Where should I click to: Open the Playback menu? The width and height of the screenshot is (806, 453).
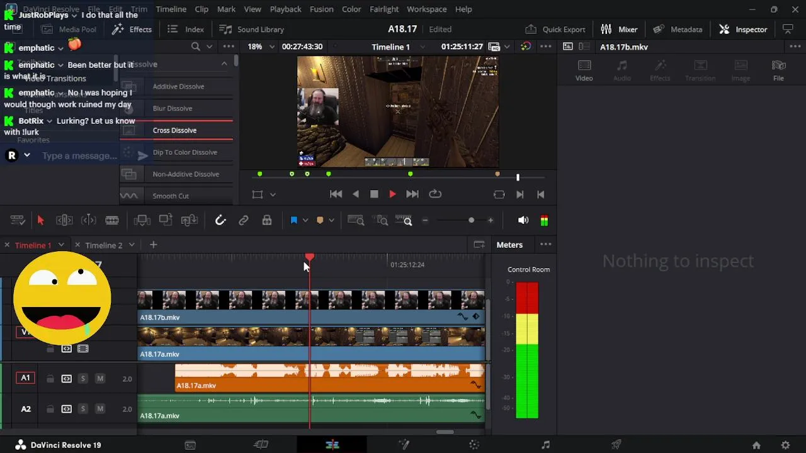tap(285, 9)
